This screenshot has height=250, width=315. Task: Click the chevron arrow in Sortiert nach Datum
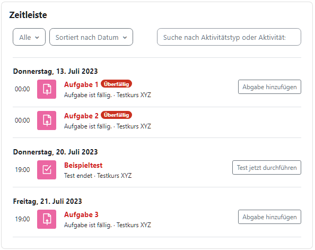(x=125, y=37)
